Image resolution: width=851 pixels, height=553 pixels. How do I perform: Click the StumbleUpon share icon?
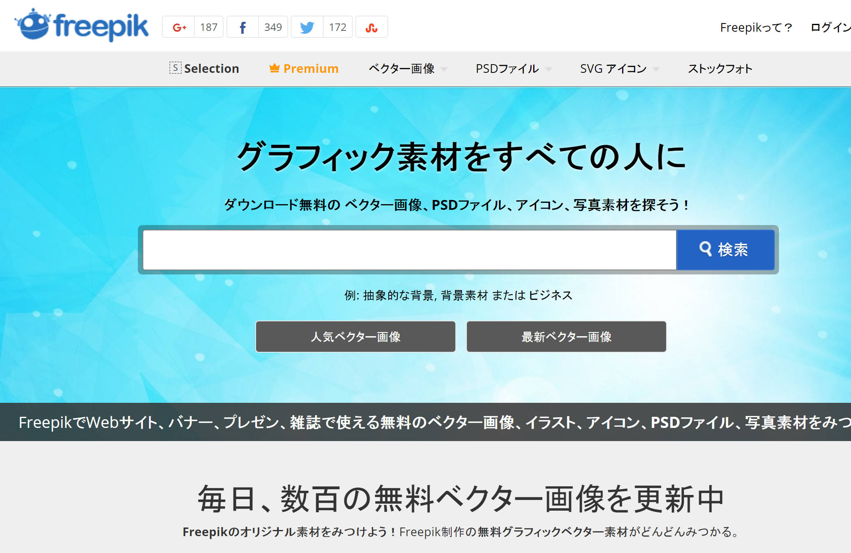click(x=371, y=28)
